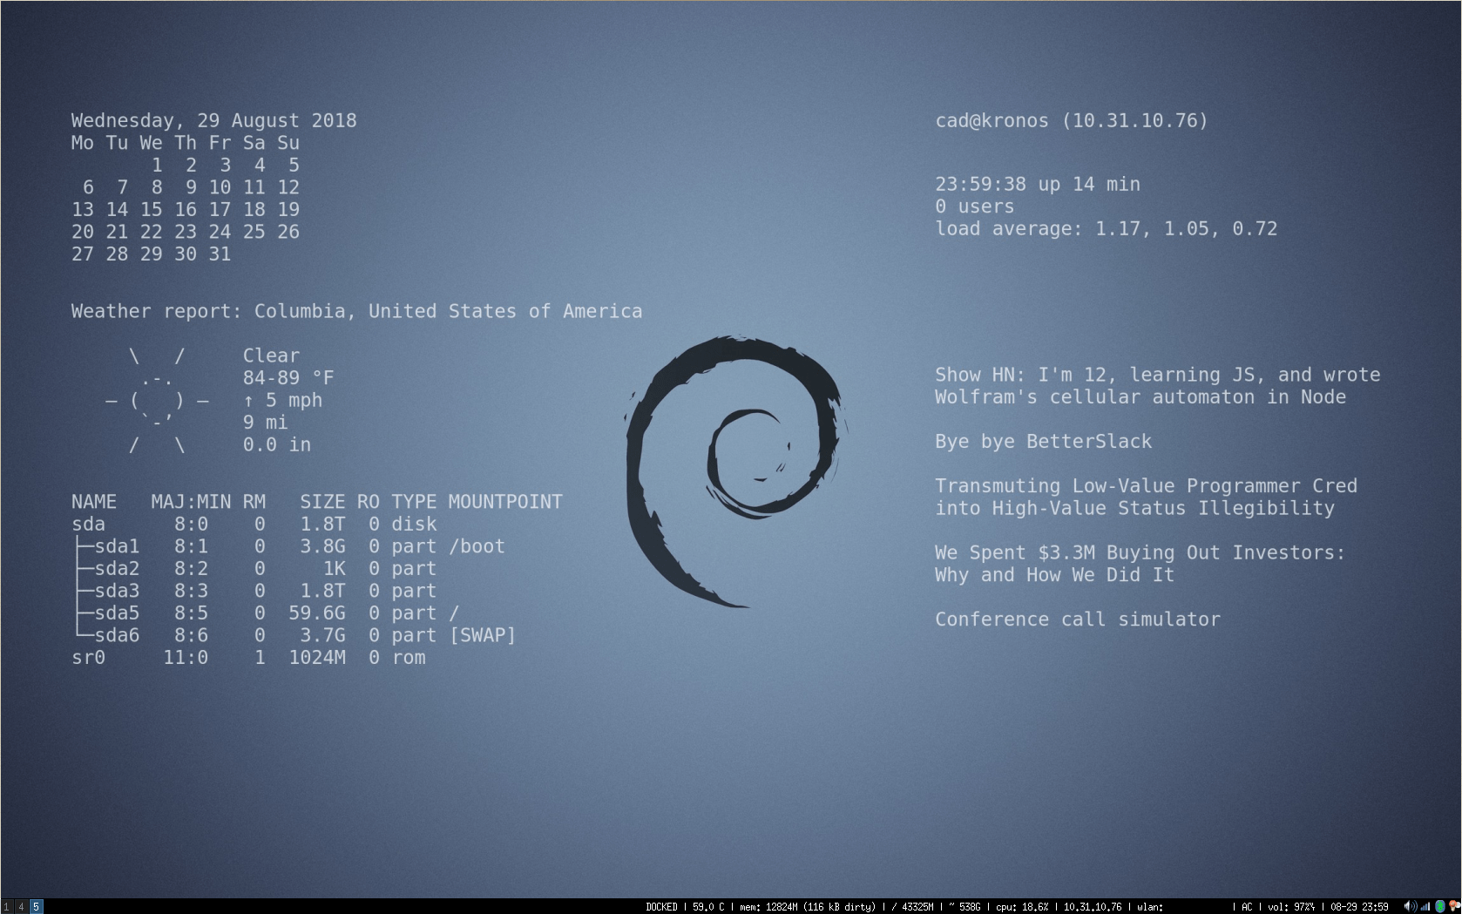Screen dimensions: 1462x914
Task: Select day 15 in the calendar
Action: [x=151, y=210]
